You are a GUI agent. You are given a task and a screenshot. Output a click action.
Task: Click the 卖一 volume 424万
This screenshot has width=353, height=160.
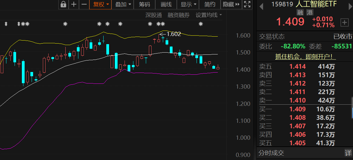(x=327, y=100)
